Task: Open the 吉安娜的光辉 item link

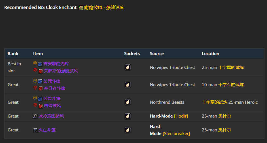Action: 56,64
